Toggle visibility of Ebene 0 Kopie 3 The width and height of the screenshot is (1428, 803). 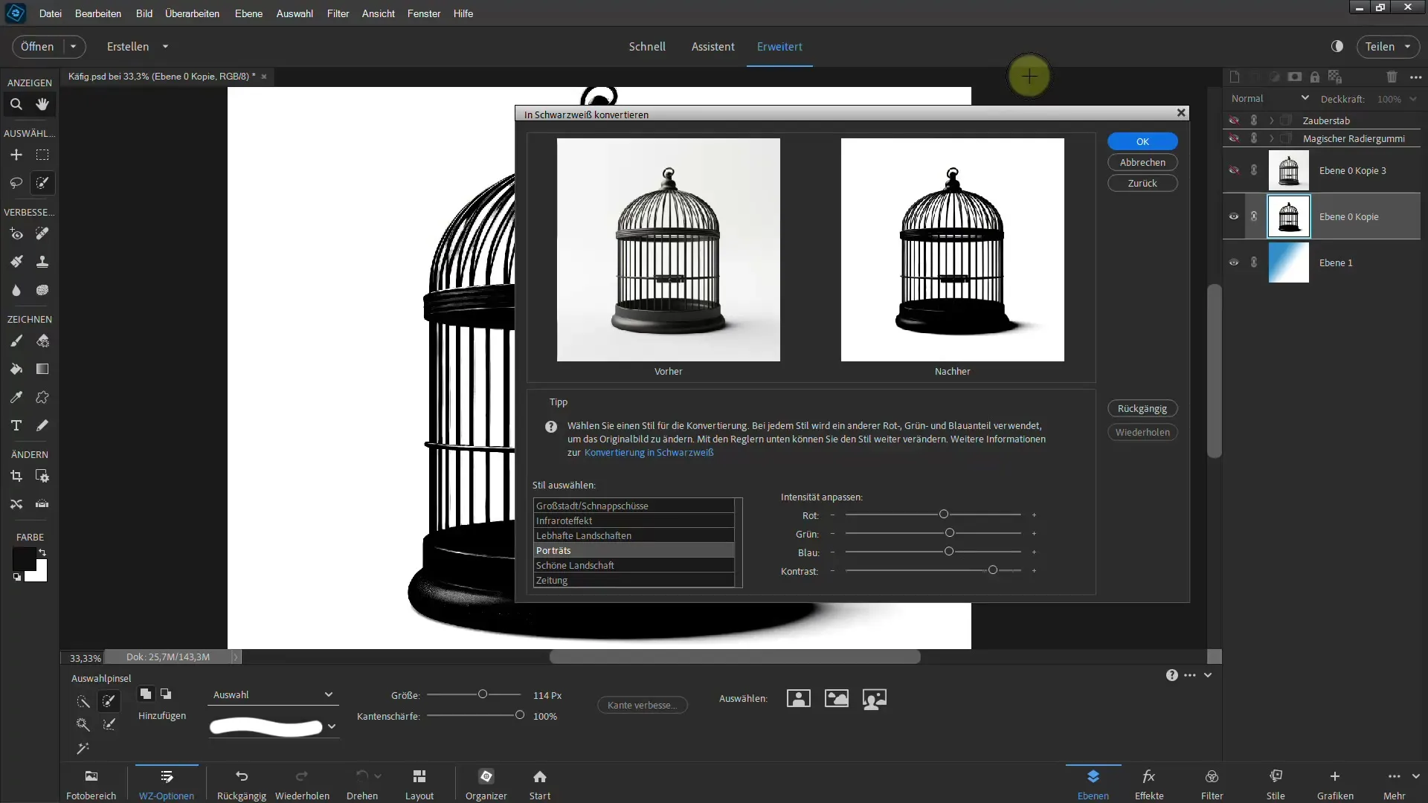click(1234, 170)
